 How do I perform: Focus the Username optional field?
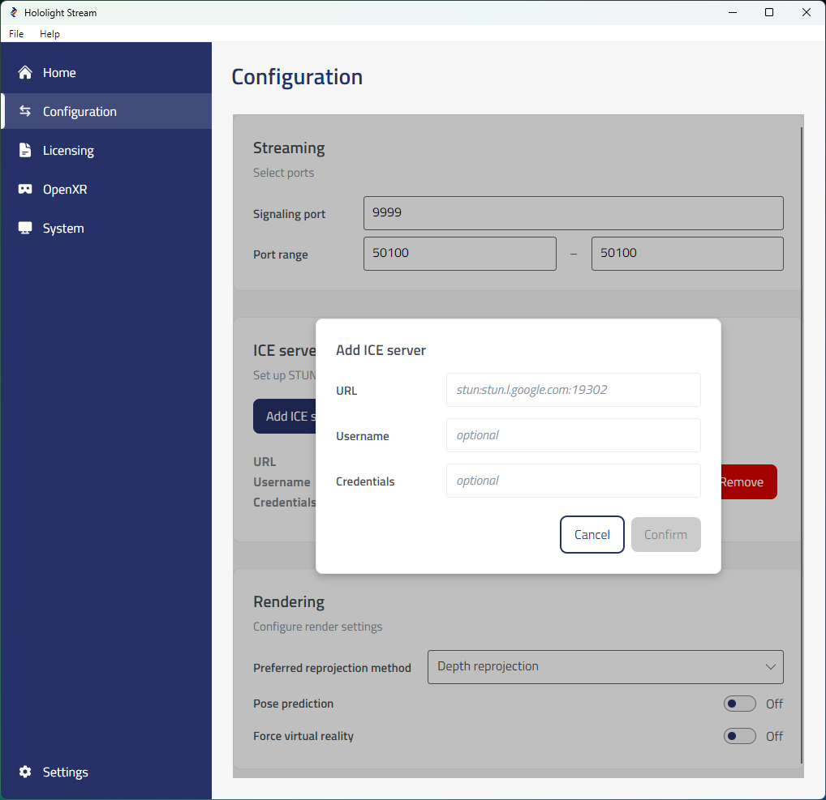pyautogui.click(x=573, y=435)
